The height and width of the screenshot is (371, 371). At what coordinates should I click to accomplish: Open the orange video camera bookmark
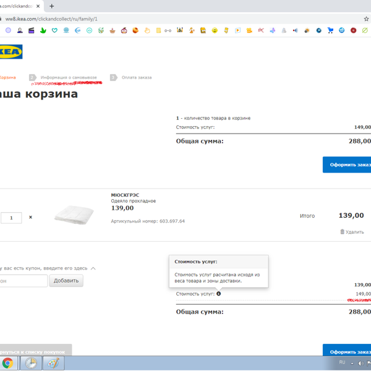click(x=249, y=30)
